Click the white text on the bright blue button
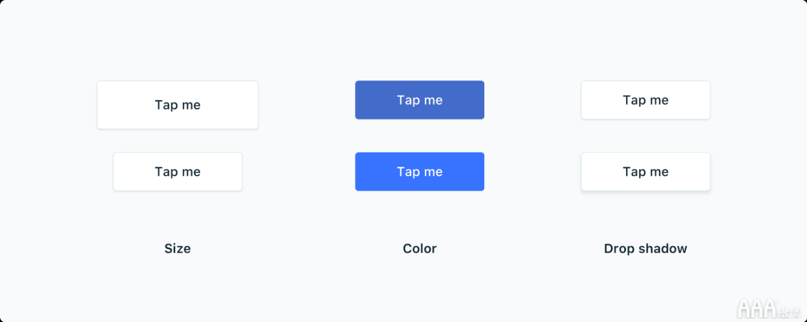This screenshot has width=807, height=322. 420,172
